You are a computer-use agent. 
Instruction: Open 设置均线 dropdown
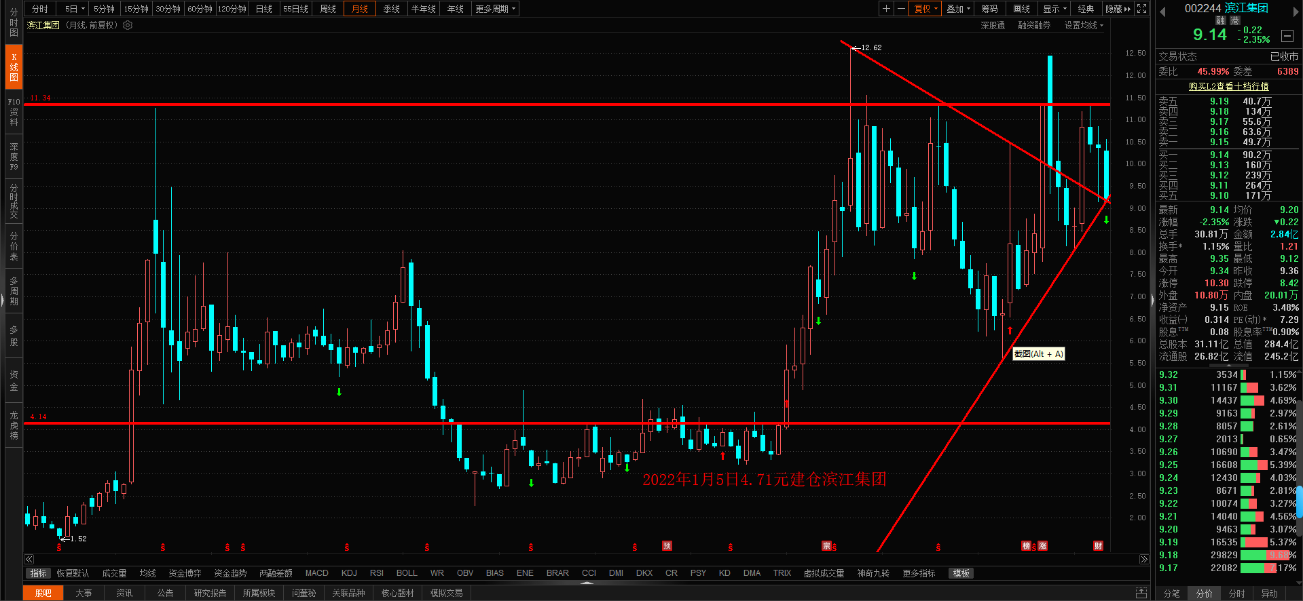click(x=1084, y=25)
